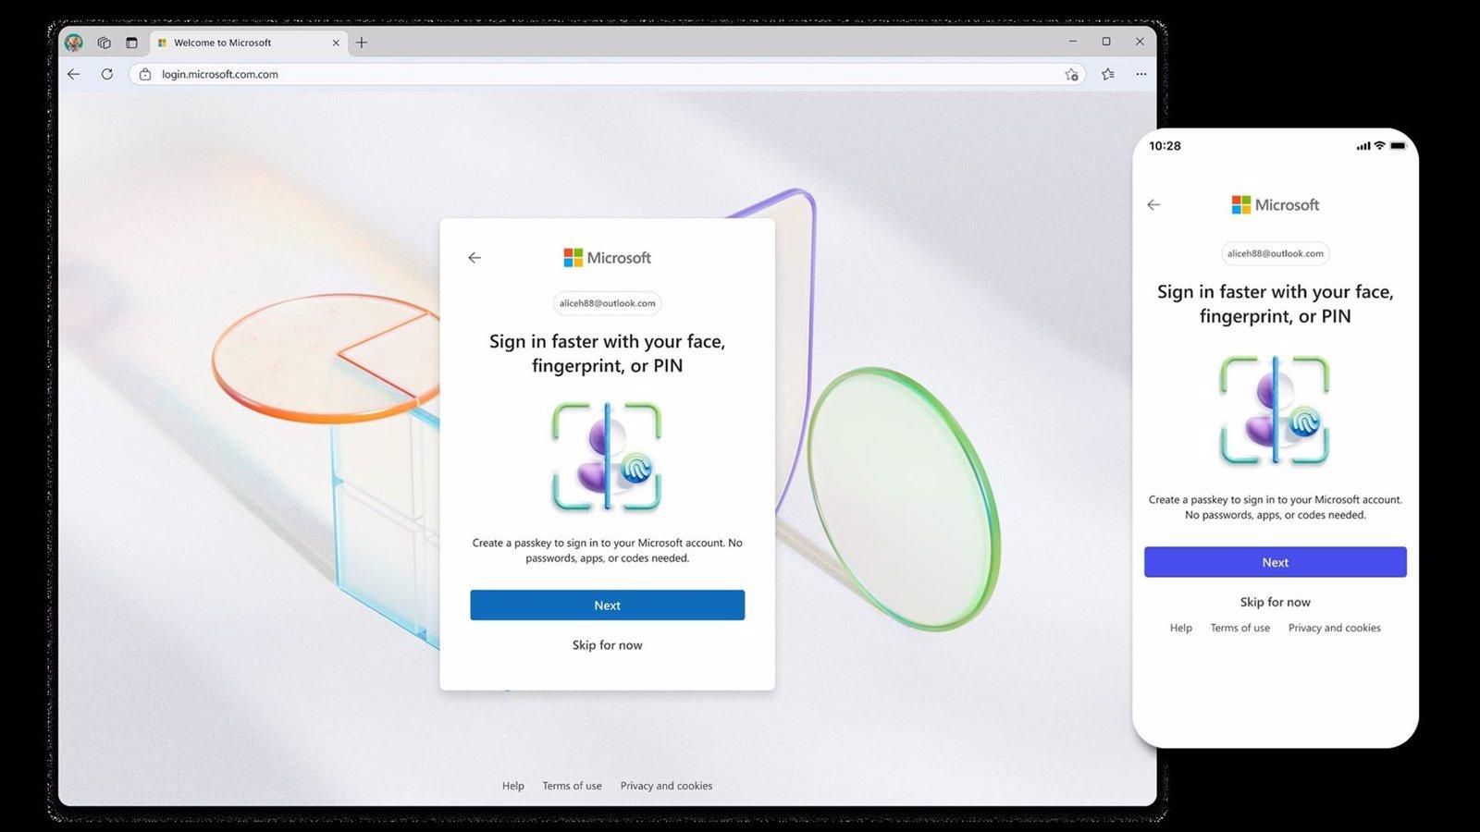This screenshot has width=1480, height=832.
Task: Open Terms of use at the browser page bottom
Action: (x=572, y=786)
